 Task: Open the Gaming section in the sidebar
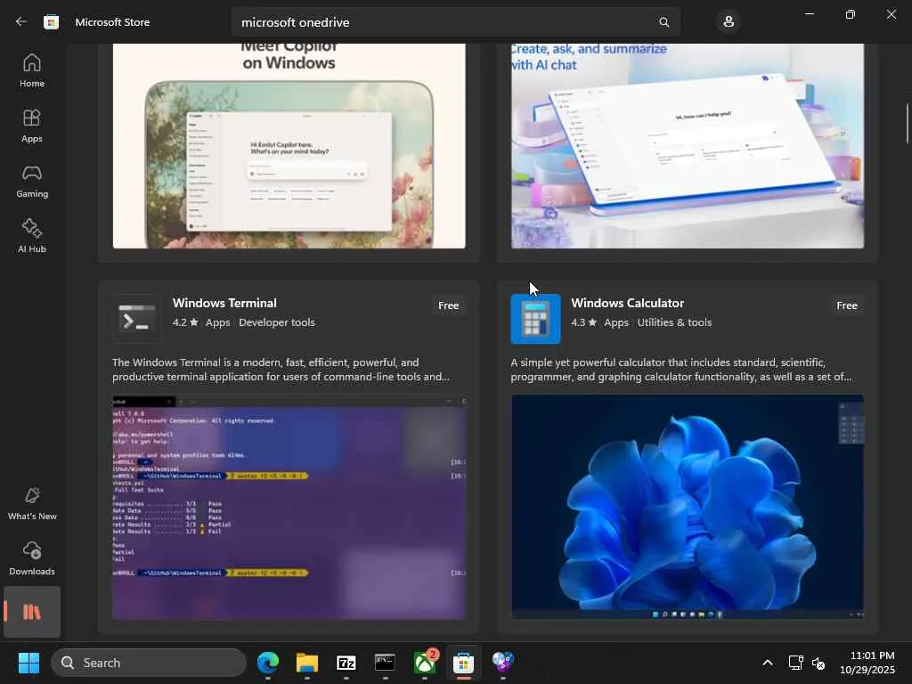(x=32, y=181)
